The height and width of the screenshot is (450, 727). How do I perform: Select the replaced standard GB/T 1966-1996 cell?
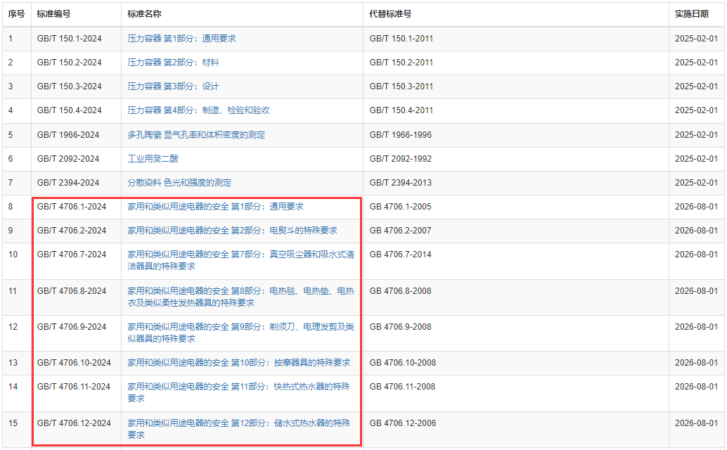click(401, 135)
